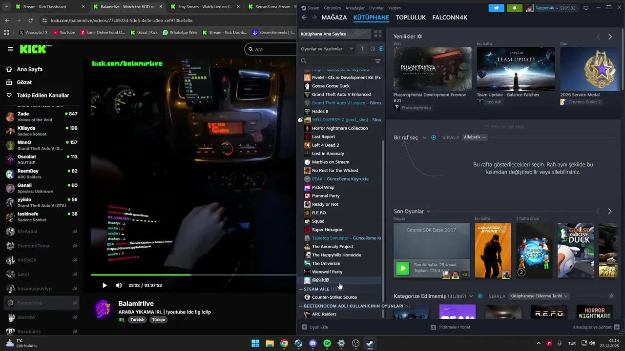Open Alfabetik sort dropdown

tap(475, 137)
